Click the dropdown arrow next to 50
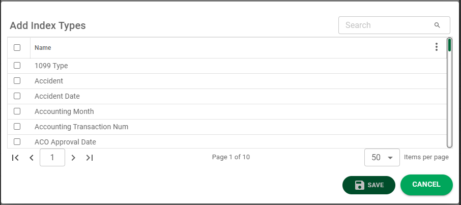The height and width of the screenshot is (205, 461). (x=390, y=158)
